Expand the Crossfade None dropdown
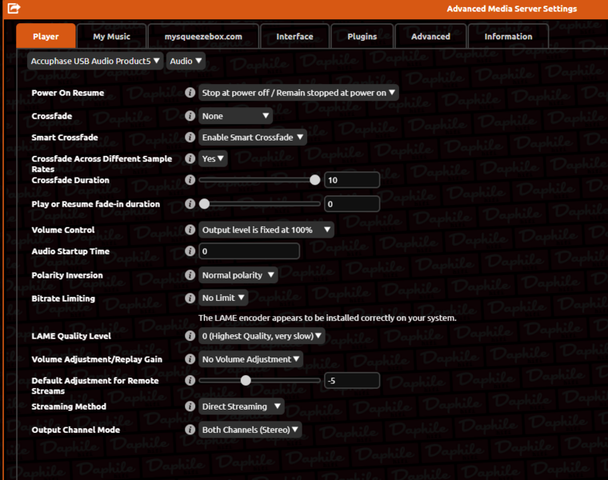The height and width of the screenshot is (480, 608). (236, 116)
